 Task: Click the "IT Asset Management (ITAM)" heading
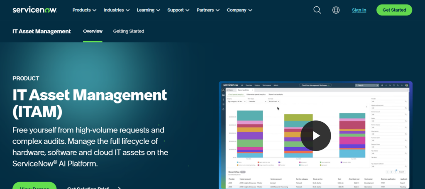click(90, 103)
